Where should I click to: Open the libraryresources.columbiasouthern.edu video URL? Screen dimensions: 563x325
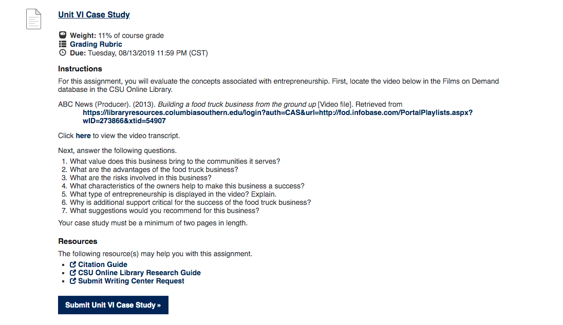pos(277,117)
